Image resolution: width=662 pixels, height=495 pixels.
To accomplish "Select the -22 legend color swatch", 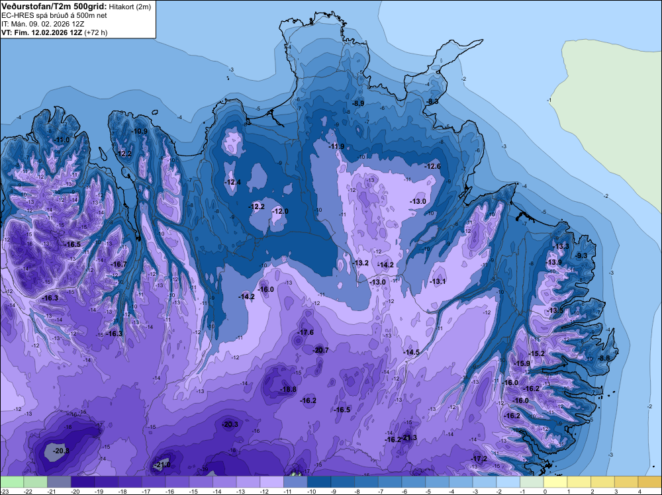I will (36, 482).
